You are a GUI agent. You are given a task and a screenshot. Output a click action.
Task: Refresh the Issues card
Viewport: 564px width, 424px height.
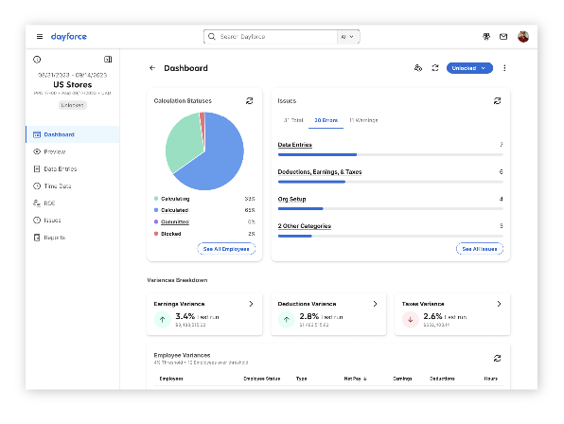point(498,101)
